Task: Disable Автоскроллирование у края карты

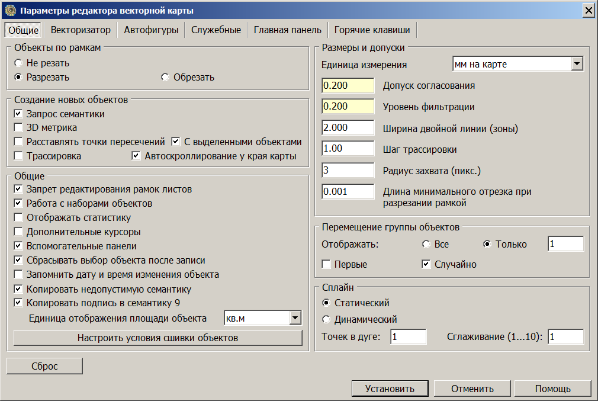Action: click(136, 156)
